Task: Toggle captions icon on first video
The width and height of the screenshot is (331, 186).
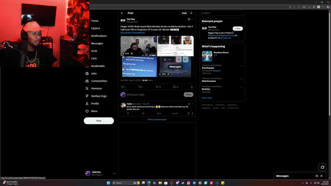Action: click(x=132, y=53)
